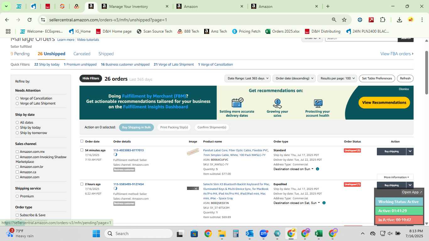Image resolution: width=429 pixels, height=241 pixels.
Task: Open the Results per page: 100 dropdown
Action: [337, 78]
